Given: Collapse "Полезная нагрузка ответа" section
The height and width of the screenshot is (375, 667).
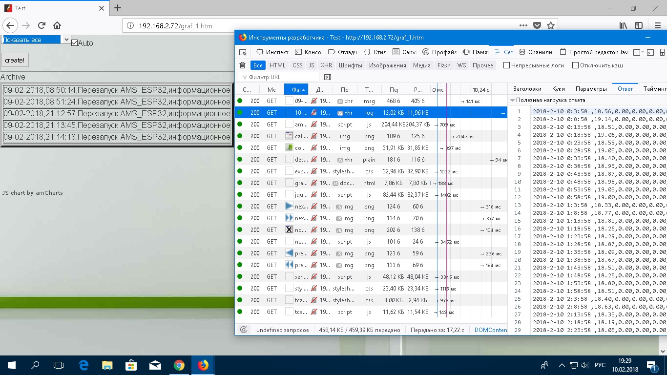Looking at the screenshot, I should pyautogui.click(x=513, y=100).
